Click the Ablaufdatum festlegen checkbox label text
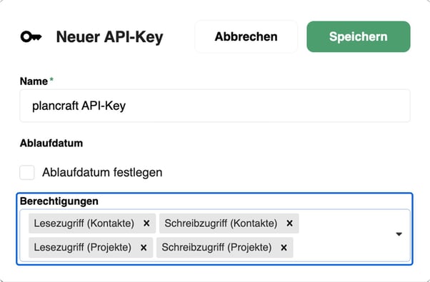Viewport: 430px width, 282px height. tap(102, 172)
